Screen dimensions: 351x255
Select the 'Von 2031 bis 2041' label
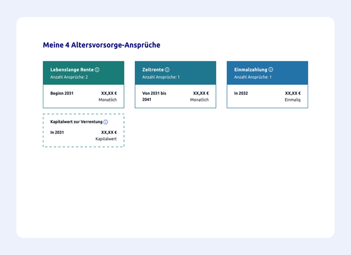pyautogui.click(x=154, y=97)
